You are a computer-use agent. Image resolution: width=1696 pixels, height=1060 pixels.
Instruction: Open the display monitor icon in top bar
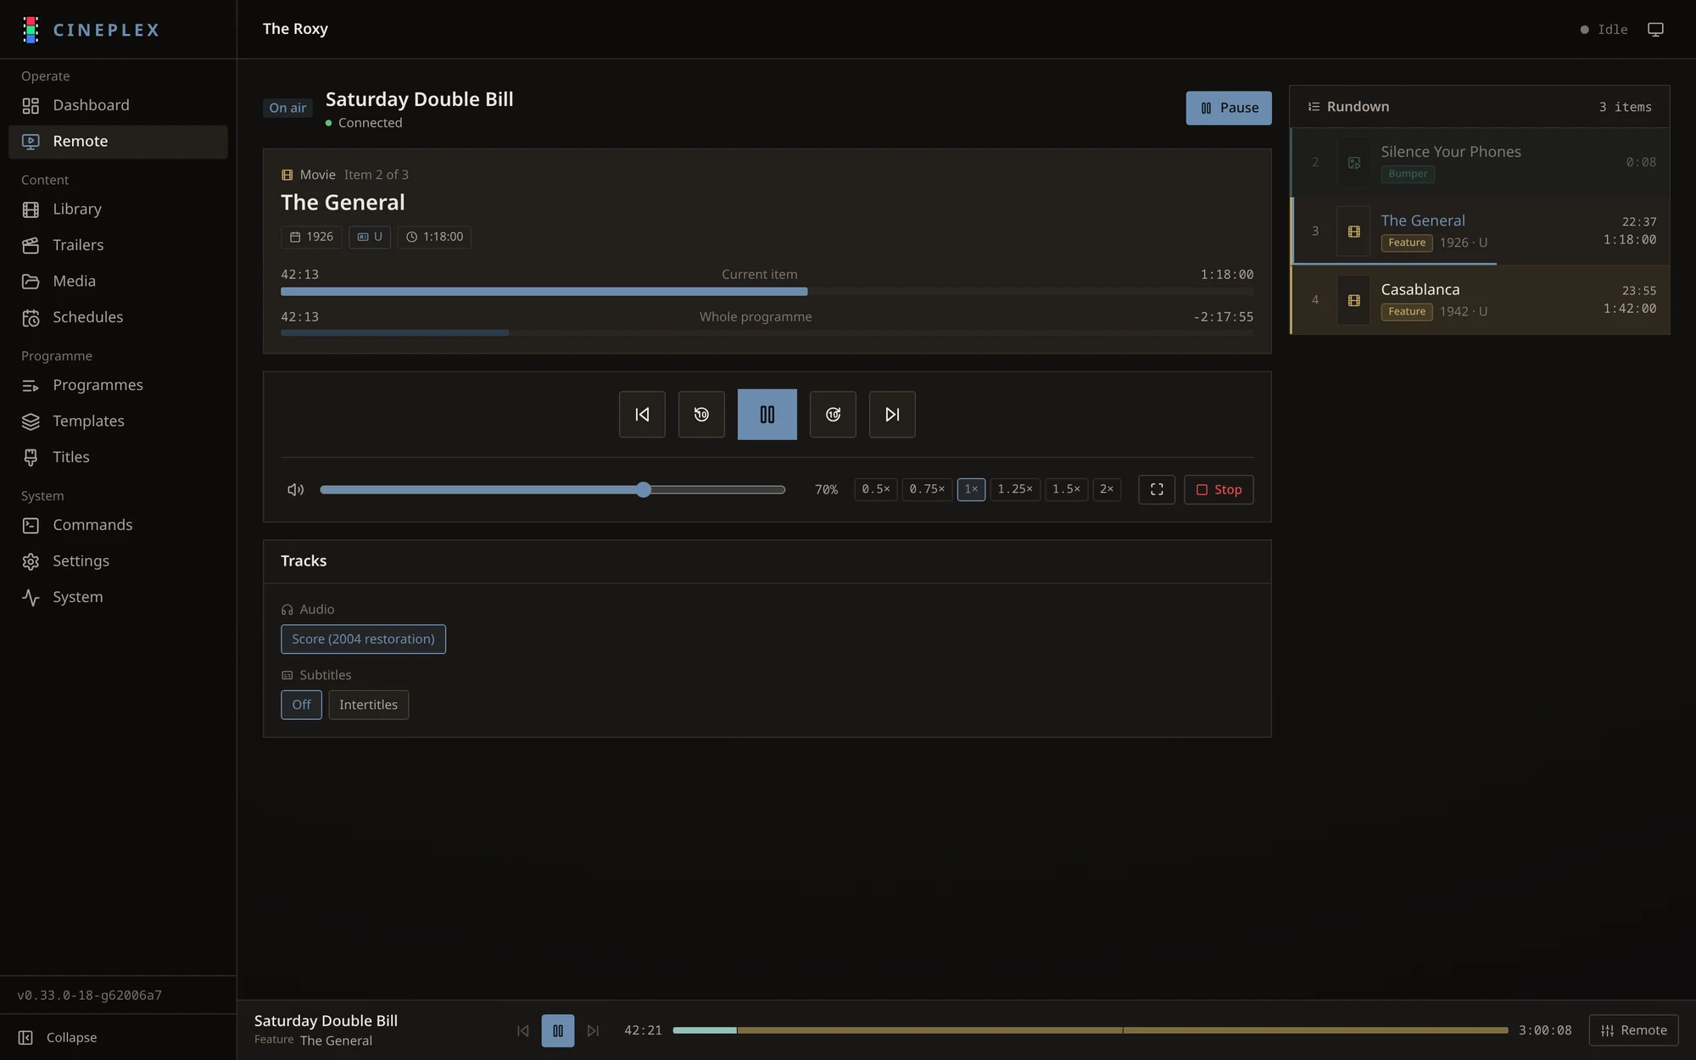1655,30
